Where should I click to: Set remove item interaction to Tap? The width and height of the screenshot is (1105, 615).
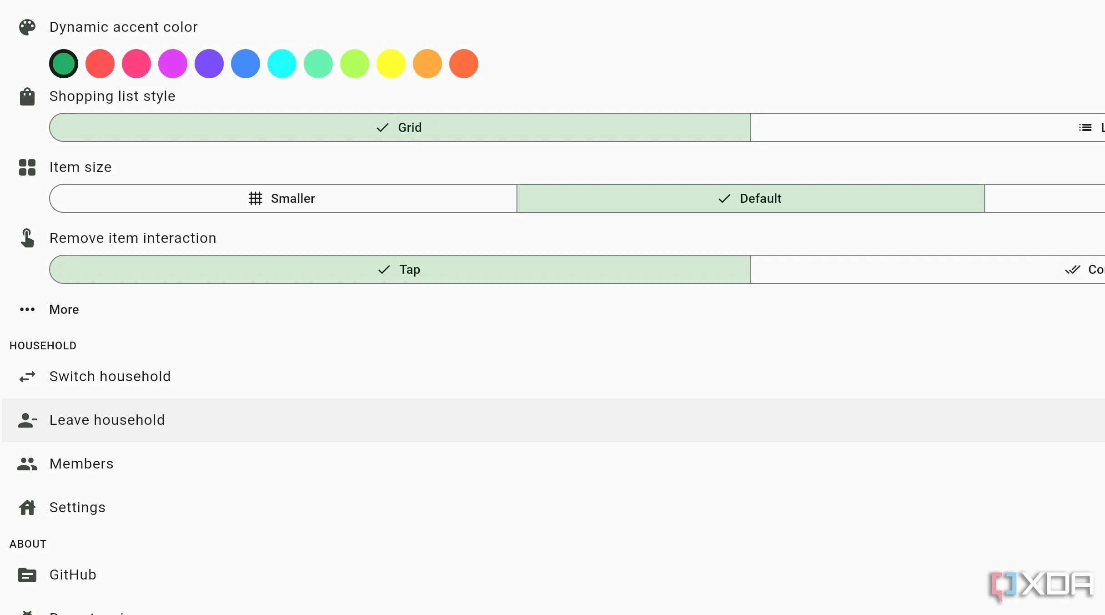click(400, 270)
